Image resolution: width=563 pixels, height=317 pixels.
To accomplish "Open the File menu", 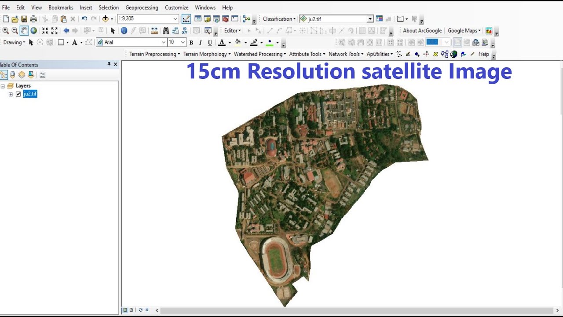I will pyautogui.click(x=6, y=7).
